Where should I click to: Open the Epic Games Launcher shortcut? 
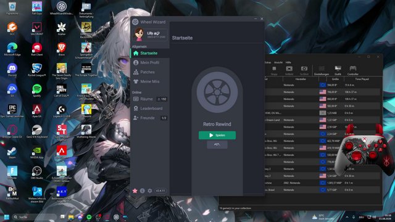12,111
